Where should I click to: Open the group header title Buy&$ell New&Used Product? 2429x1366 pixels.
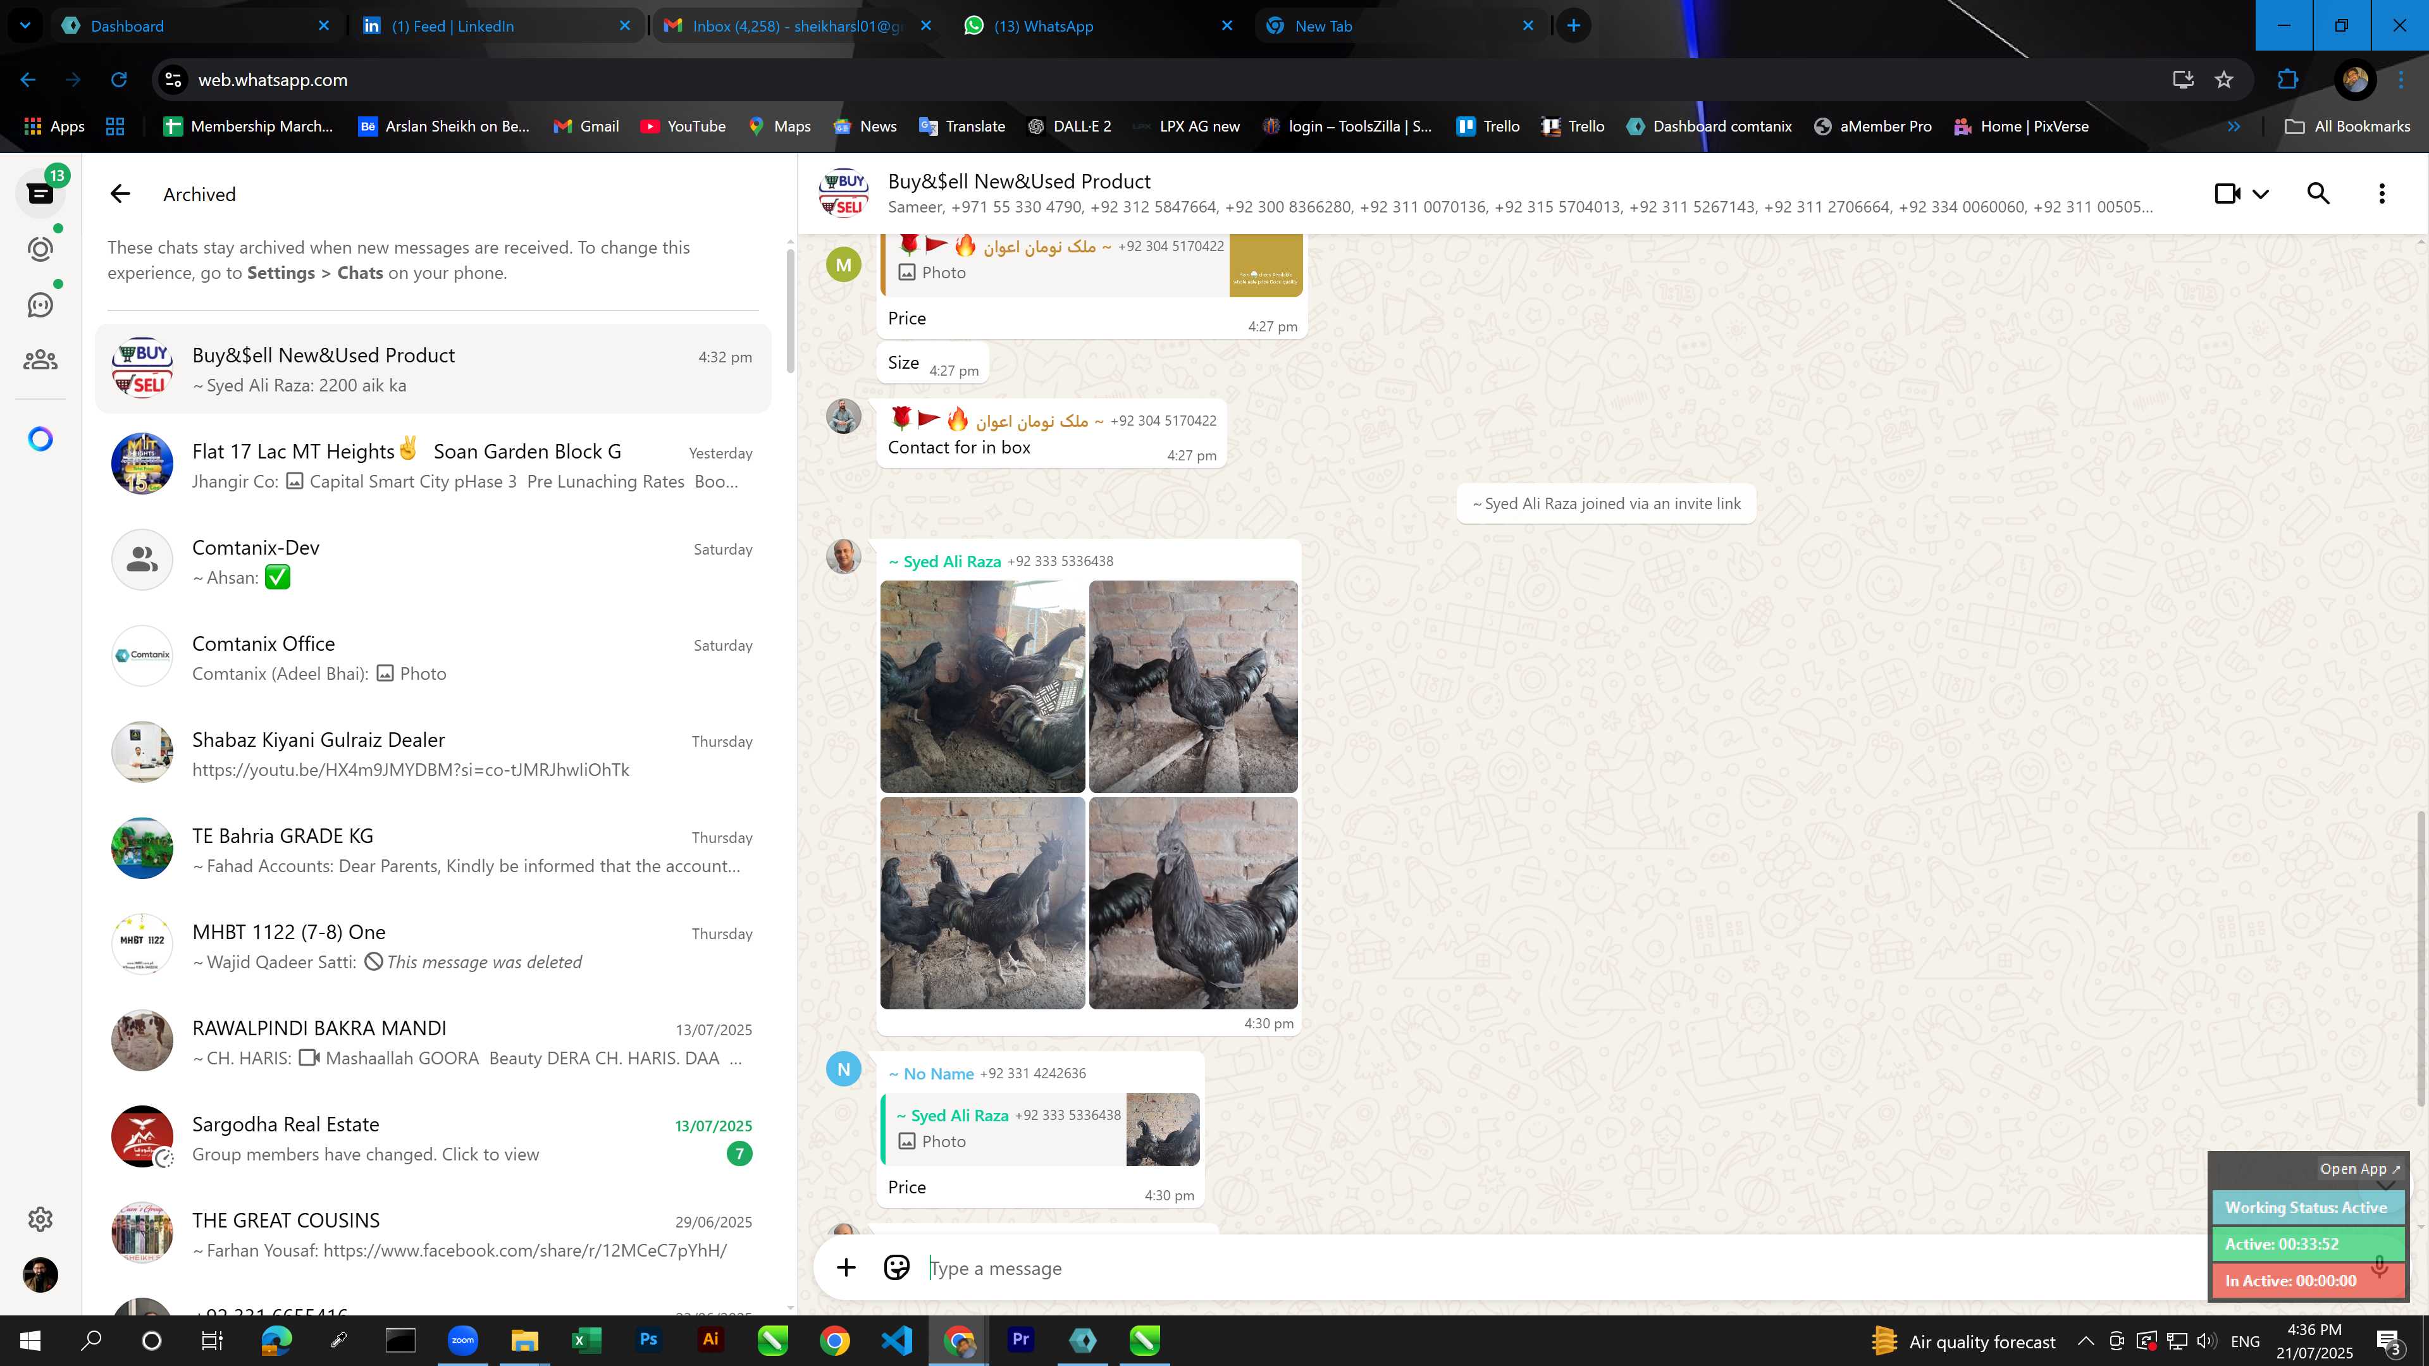tap(1018, 181)
